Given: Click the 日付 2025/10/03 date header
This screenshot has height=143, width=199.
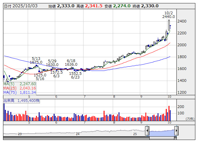Looking at the screenshot, I should [21, 6].
